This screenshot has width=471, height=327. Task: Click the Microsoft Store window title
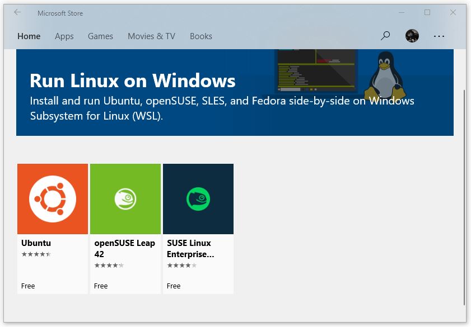tap(60, 13)
